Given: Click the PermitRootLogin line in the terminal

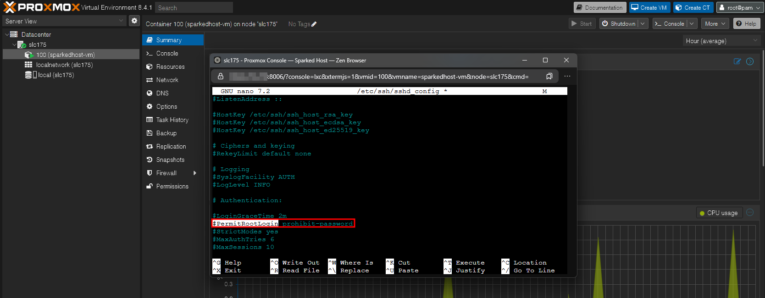Looking at the screenshot, I should point(283,223).
